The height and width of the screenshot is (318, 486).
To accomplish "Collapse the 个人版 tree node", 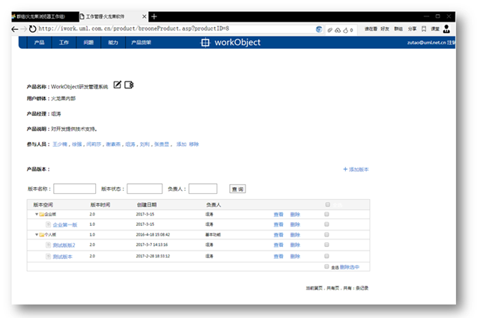I will coord(36,234).
